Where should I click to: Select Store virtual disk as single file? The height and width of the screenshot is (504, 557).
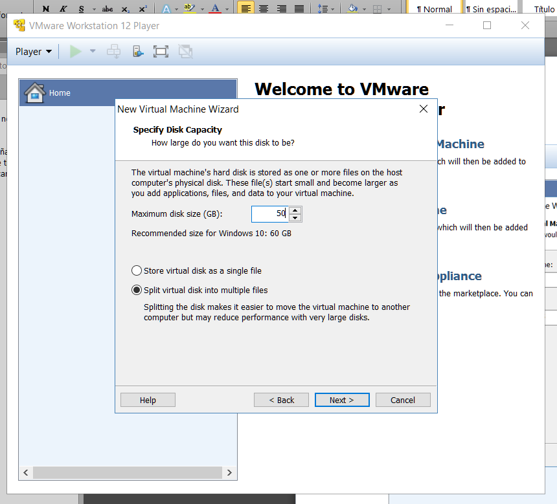click(x=136, y=270)
